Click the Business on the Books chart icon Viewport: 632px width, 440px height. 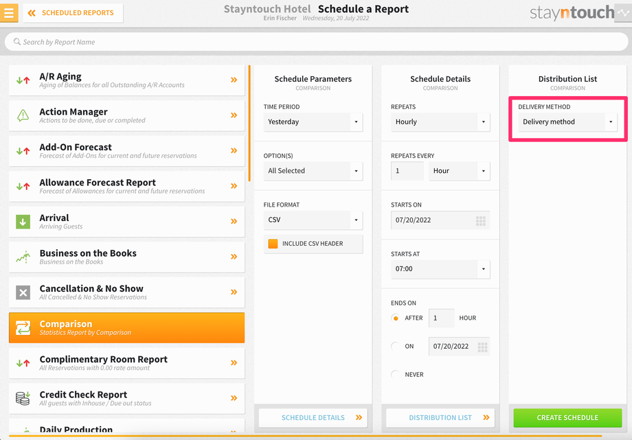click(23, 257)
